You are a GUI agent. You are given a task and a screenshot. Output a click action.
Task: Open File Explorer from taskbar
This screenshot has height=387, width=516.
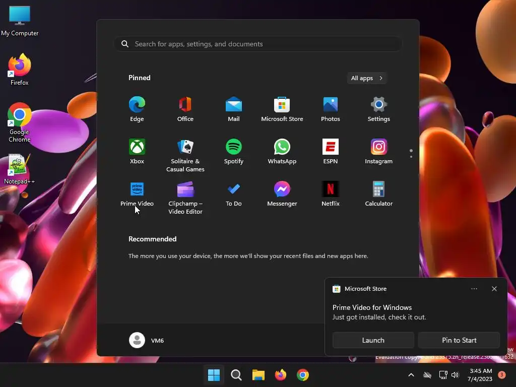[x=259, y=375]
